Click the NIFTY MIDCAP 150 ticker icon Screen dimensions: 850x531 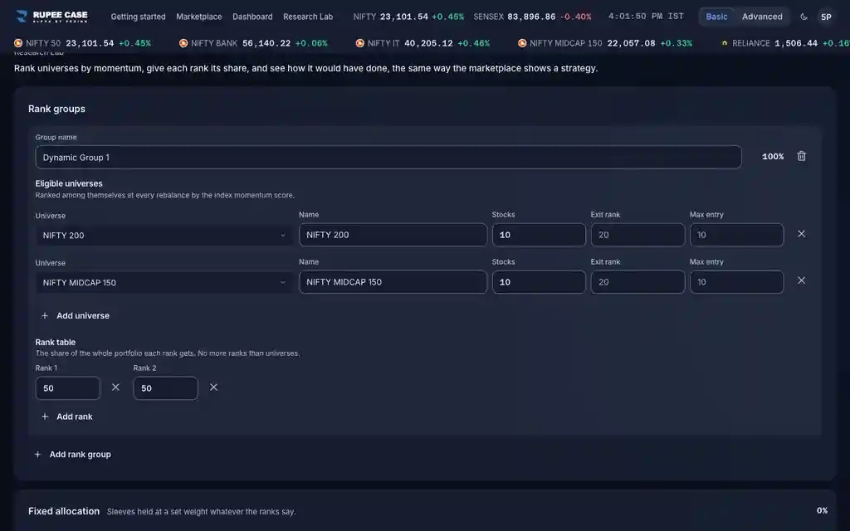point(522,43)
